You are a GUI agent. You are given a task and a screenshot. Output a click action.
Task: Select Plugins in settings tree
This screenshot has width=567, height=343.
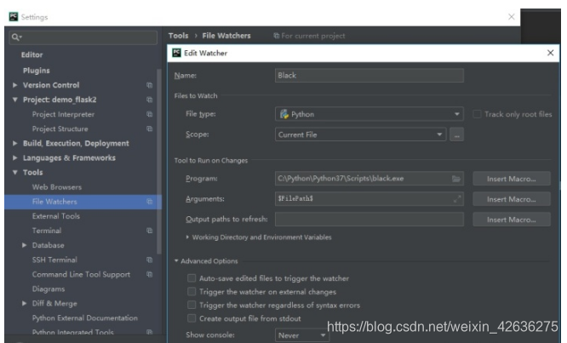coord(36,71)
